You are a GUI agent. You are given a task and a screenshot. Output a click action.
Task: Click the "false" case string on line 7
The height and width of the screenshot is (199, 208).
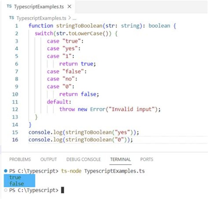[73, 71]
